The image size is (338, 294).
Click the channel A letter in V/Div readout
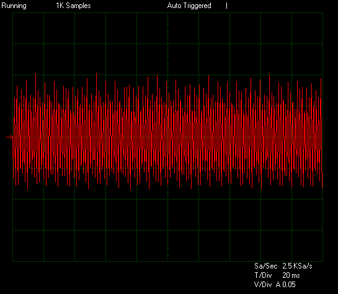pyautogui.click(x=278, y=285)
